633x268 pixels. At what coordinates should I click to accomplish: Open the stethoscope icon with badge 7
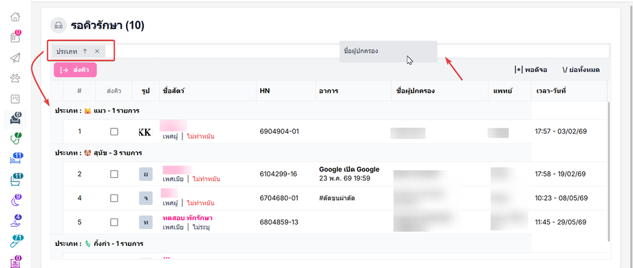click(15, 139)
